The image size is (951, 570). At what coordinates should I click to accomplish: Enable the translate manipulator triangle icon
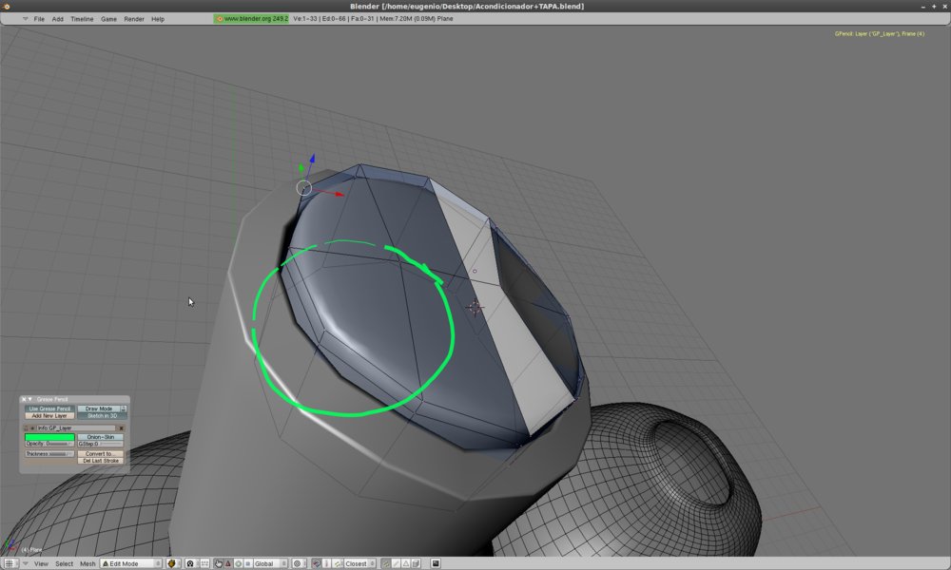(x=228, y=563)
